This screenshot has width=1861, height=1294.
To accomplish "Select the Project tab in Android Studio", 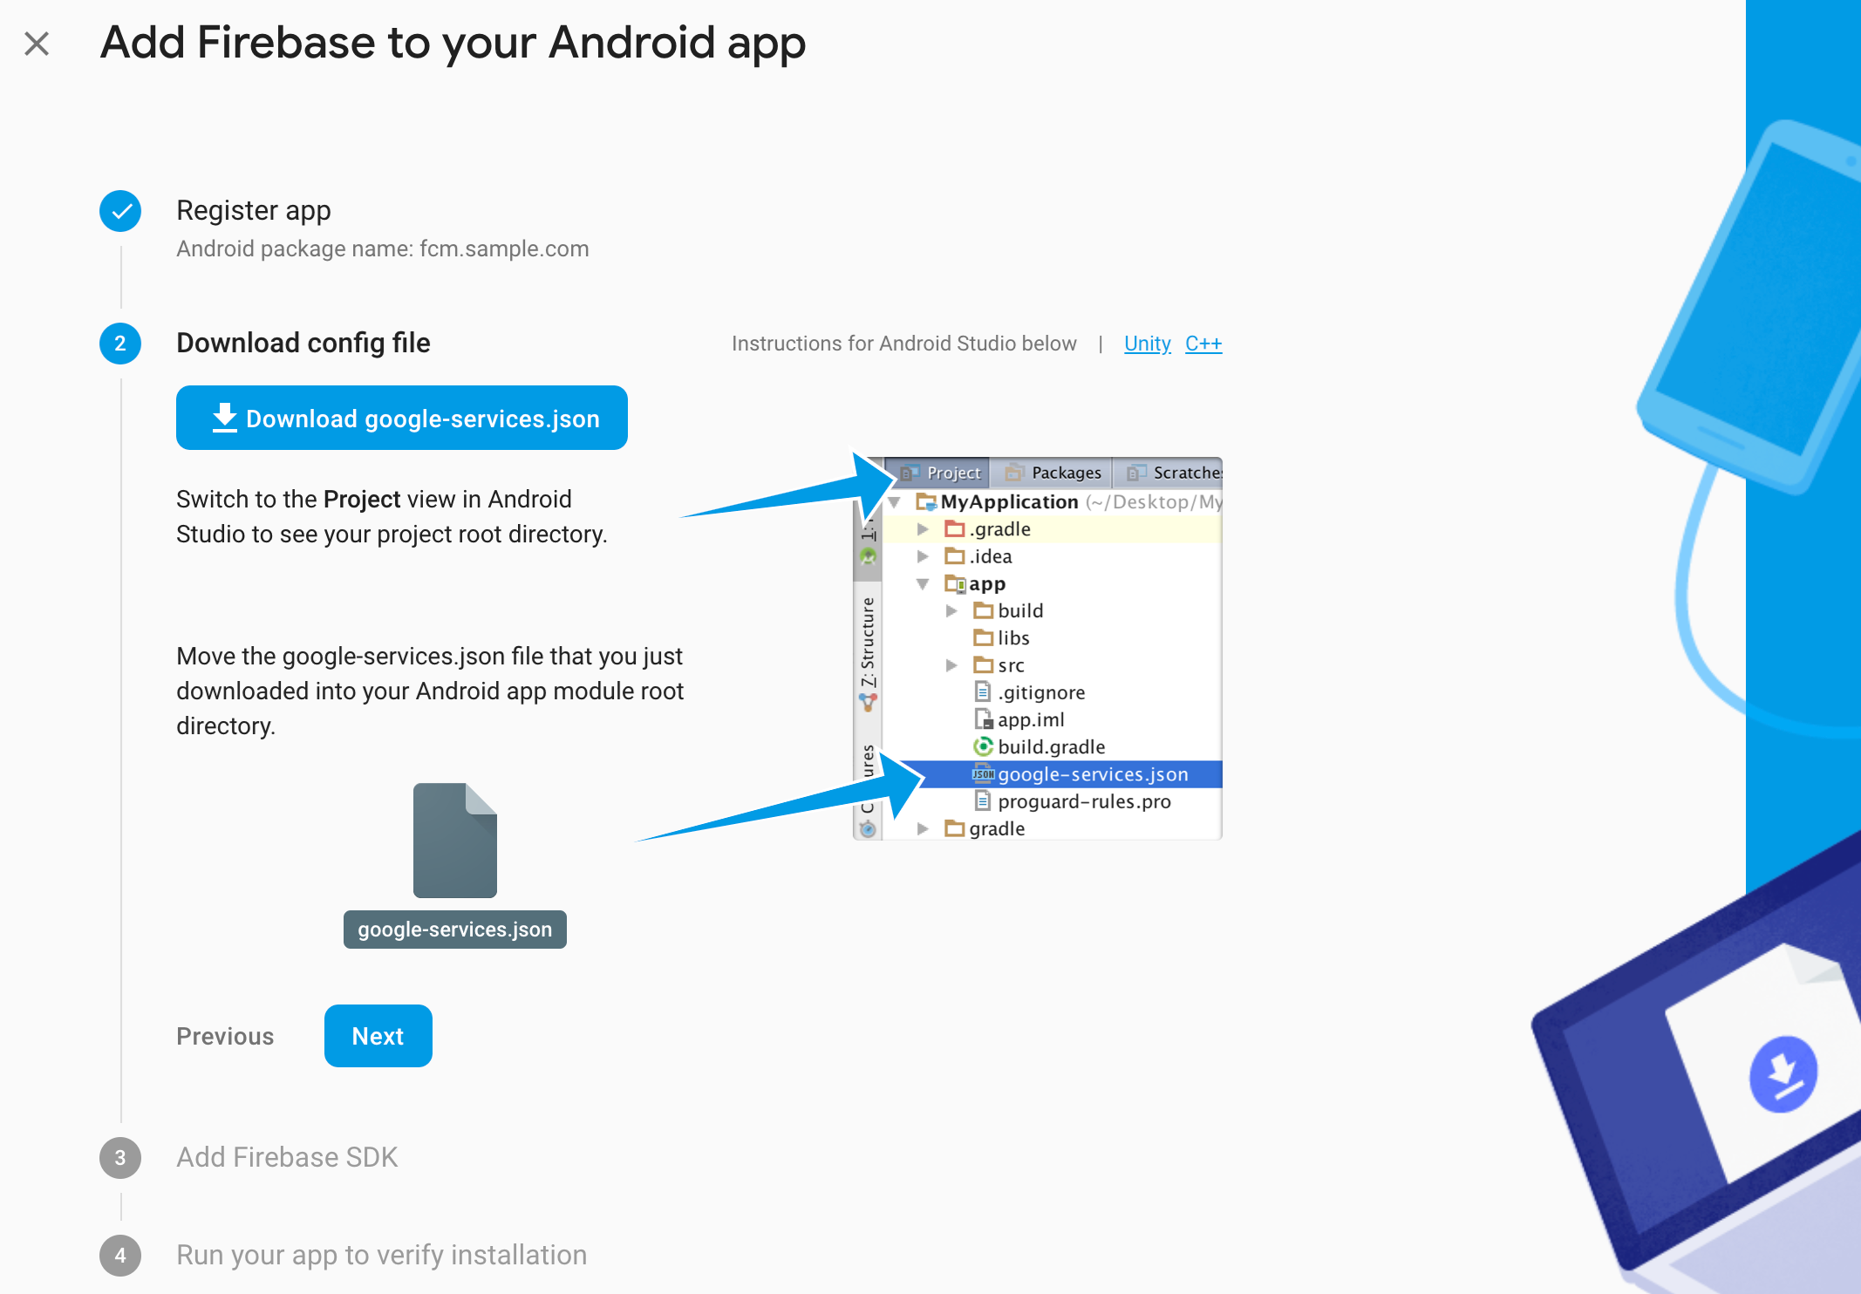I will (942, 471).
